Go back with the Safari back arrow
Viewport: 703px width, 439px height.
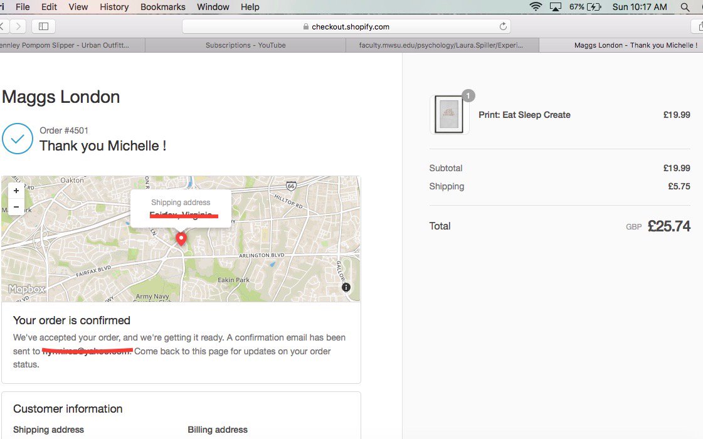tap(3, 26)
